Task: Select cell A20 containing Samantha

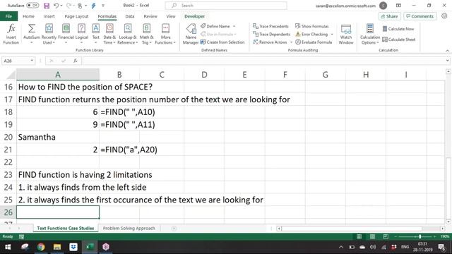Action: pyautogui.click(x=58, y=137)
